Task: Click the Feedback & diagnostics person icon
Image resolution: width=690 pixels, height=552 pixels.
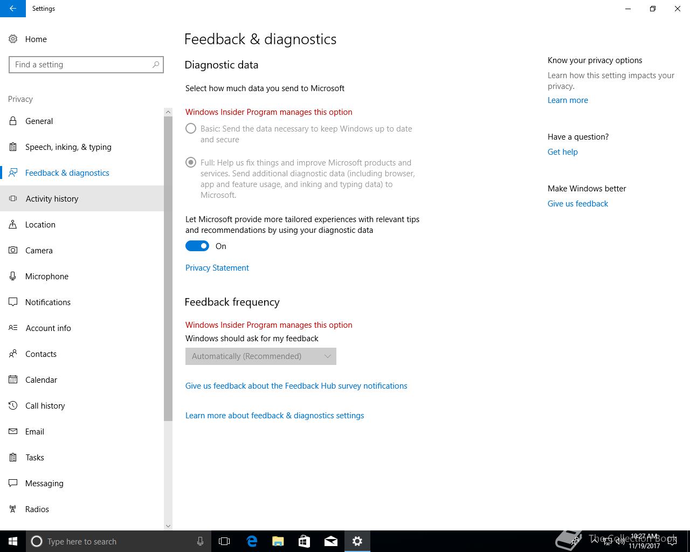Action: click(x=13, y=172)
